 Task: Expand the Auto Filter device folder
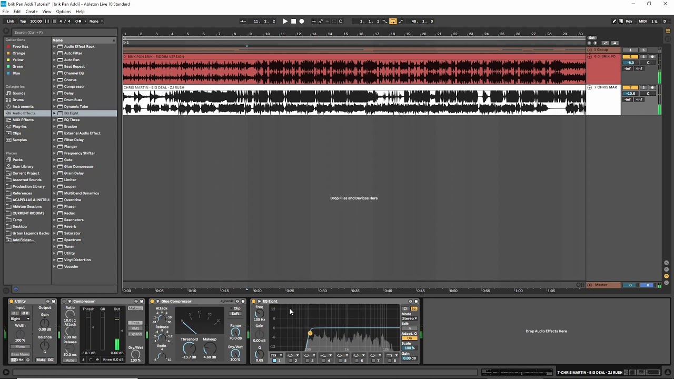coord(54,53)
